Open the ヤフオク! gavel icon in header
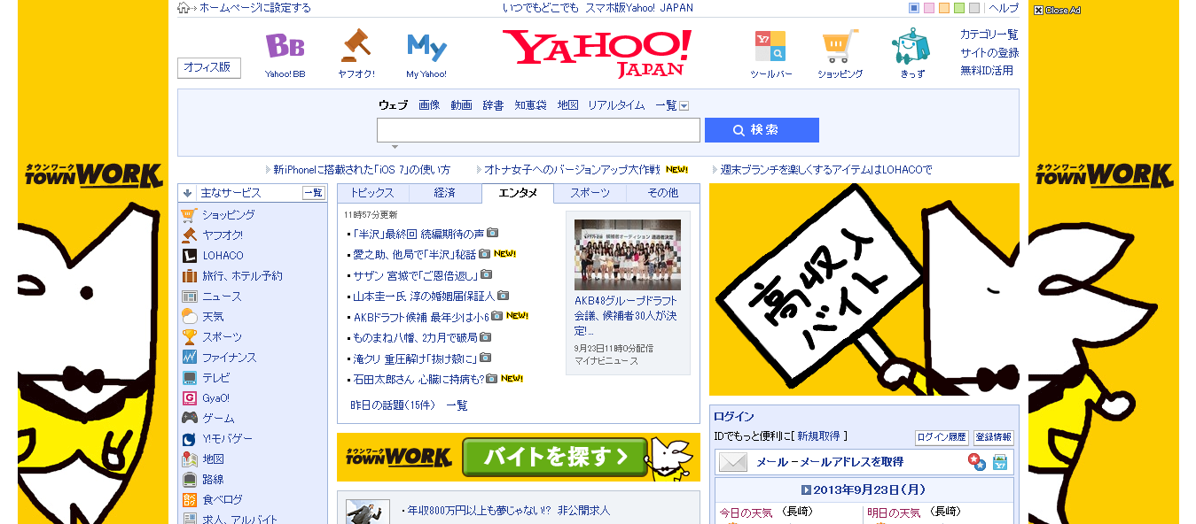 coord(356,46)
